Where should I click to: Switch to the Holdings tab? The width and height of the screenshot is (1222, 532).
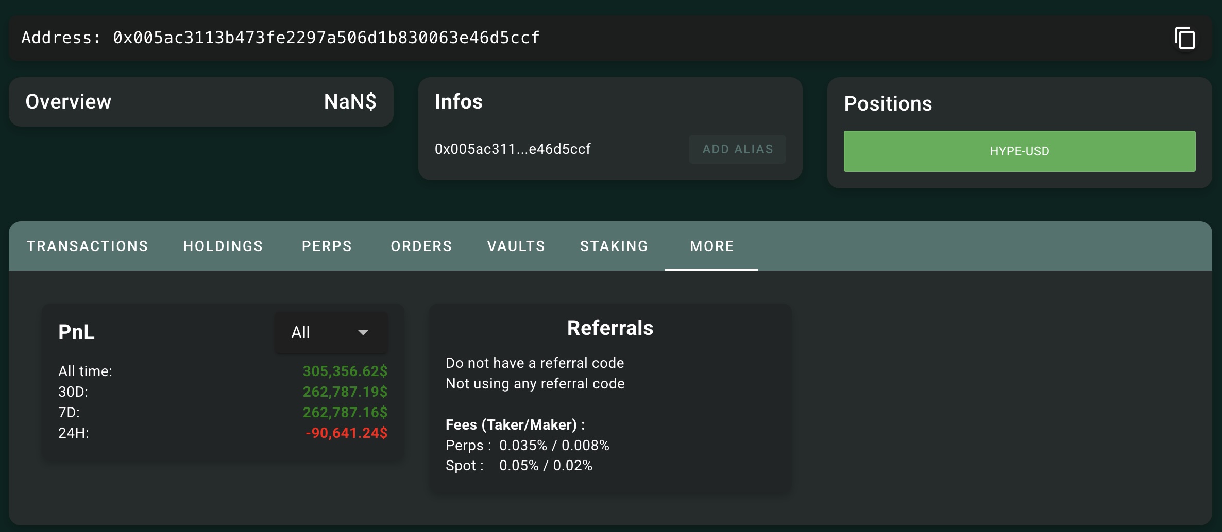[x=223, y=246]
